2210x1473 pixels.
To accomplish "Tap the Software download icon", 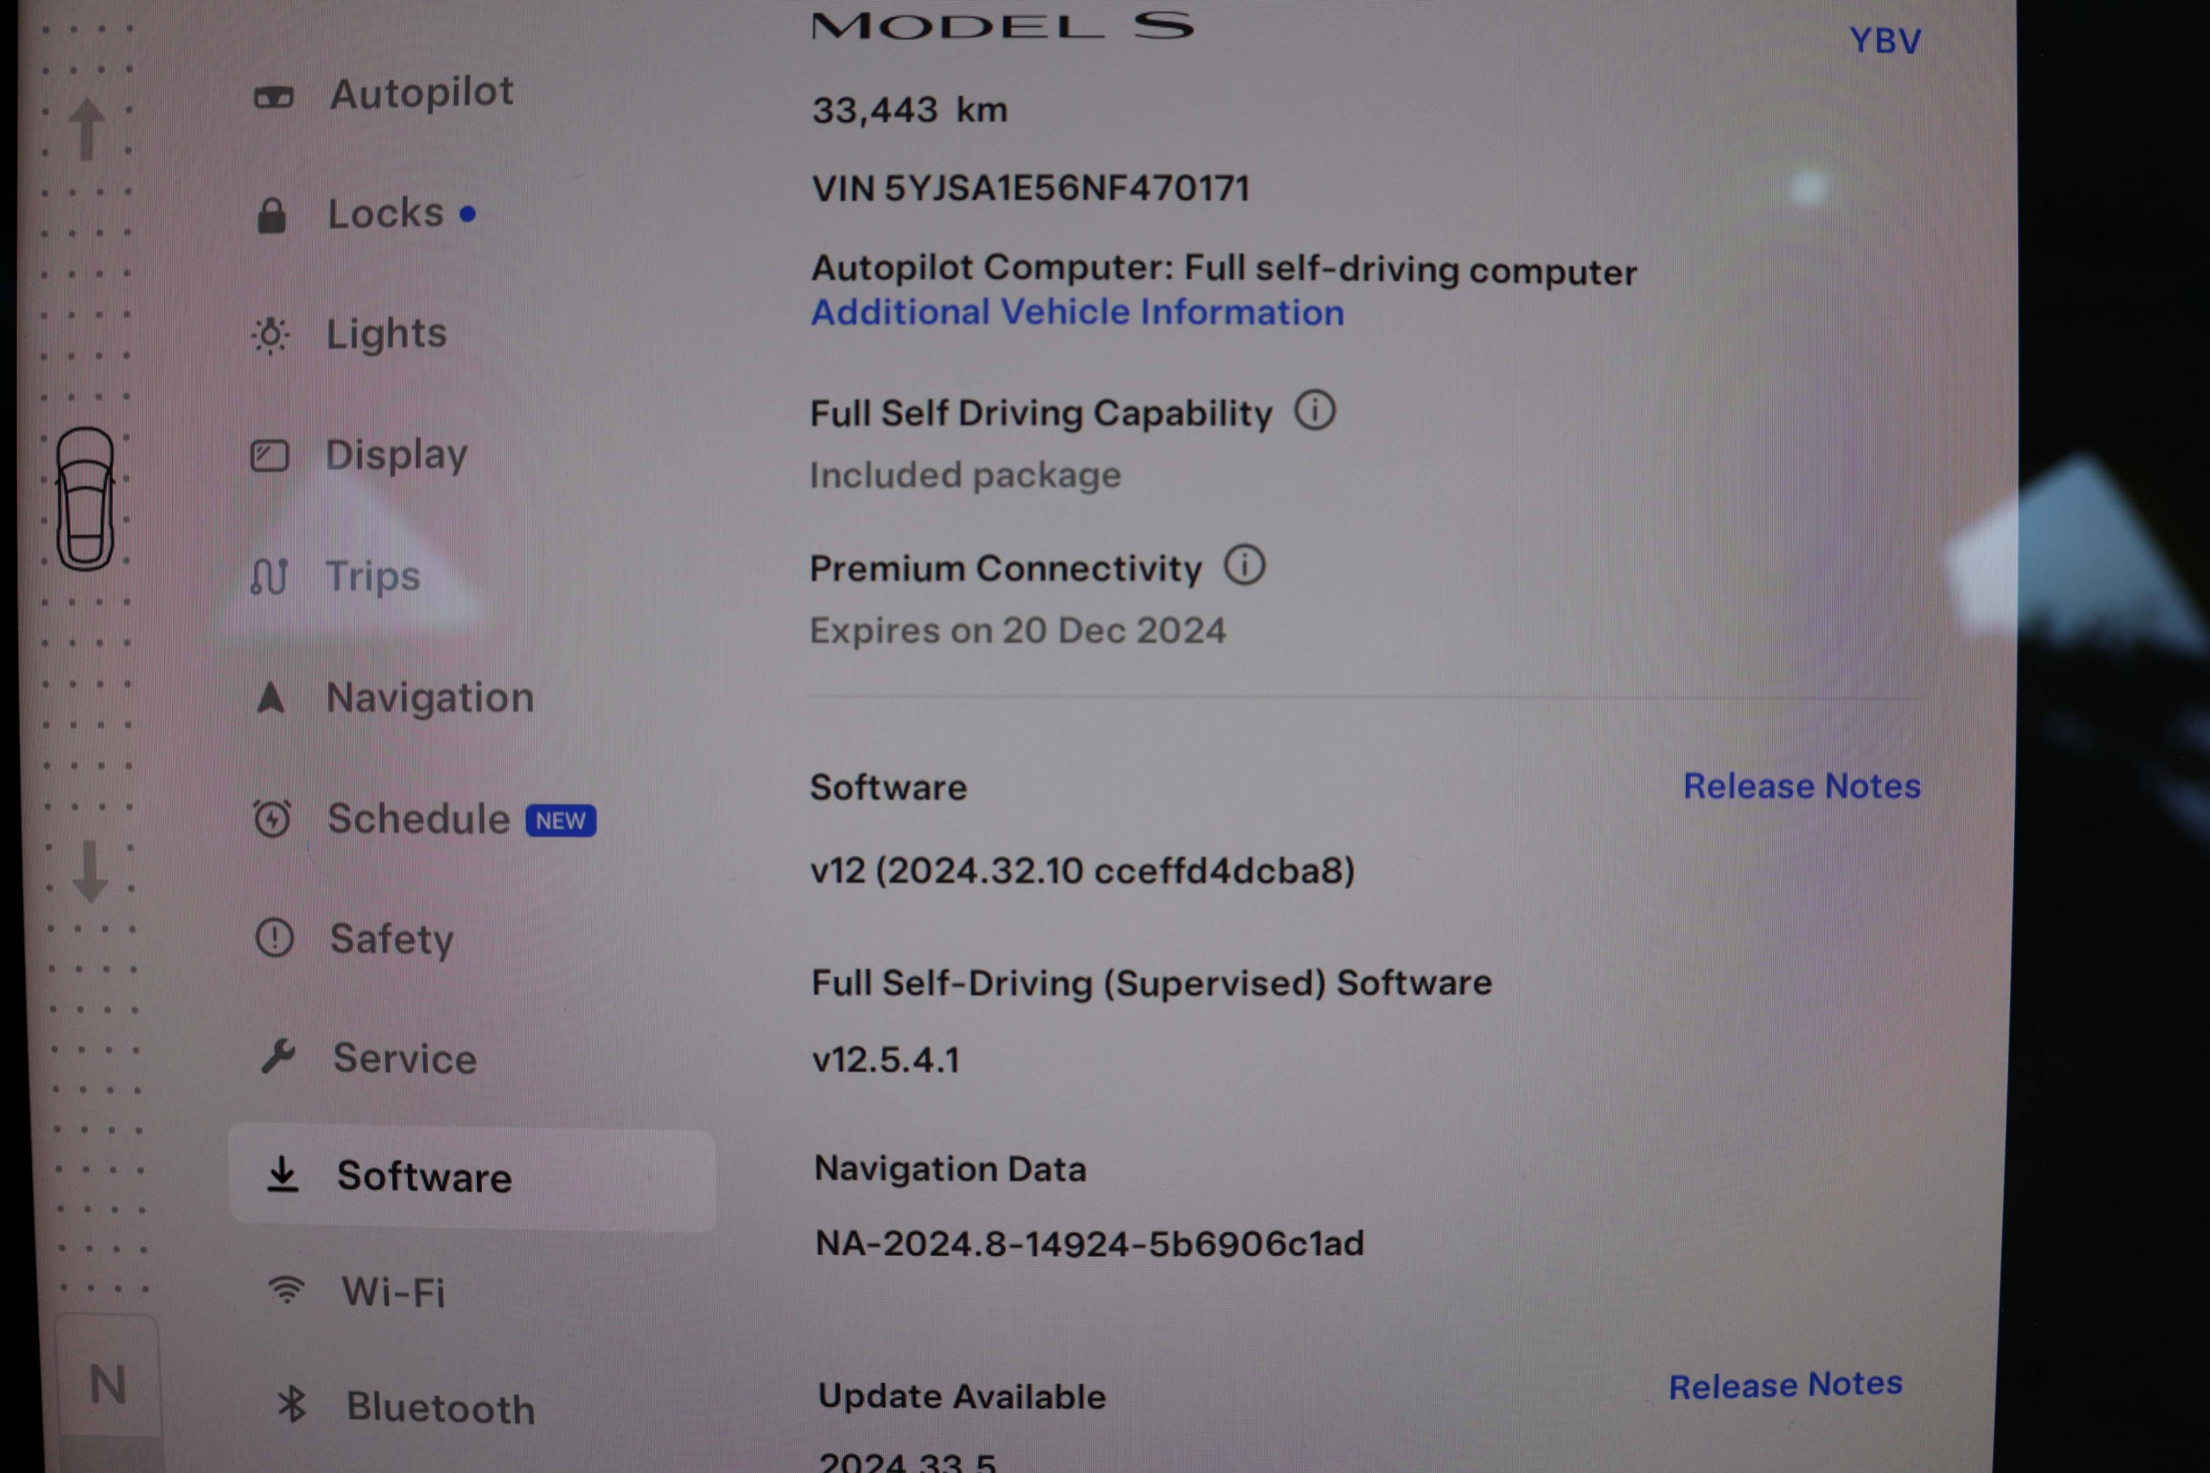I will pyautogui.click(x=282, y=1175).
